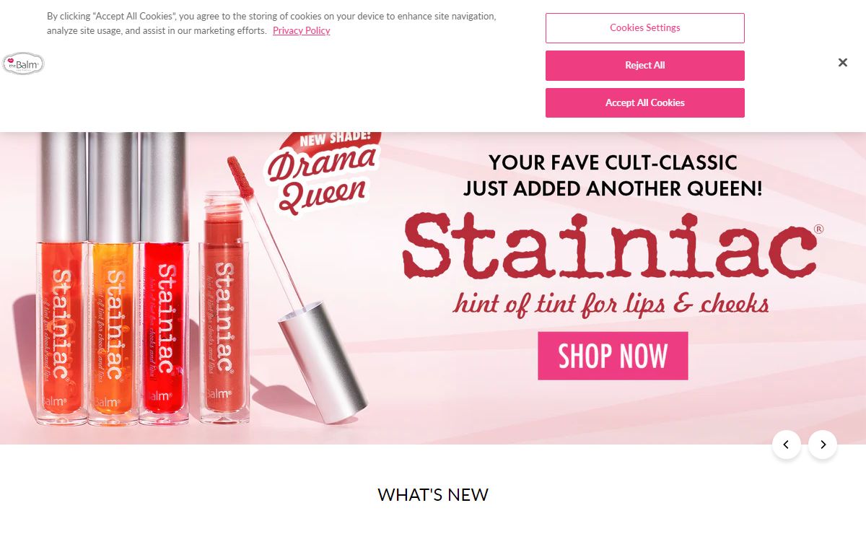The width and height of the screenshot is (866, 534).
Task: Click the 'Your fave cult-classic' headline
Action: [x=613, y=175]
